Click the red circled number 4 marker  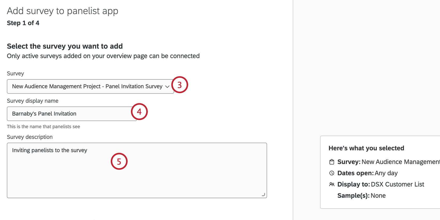tap(139, 112)
